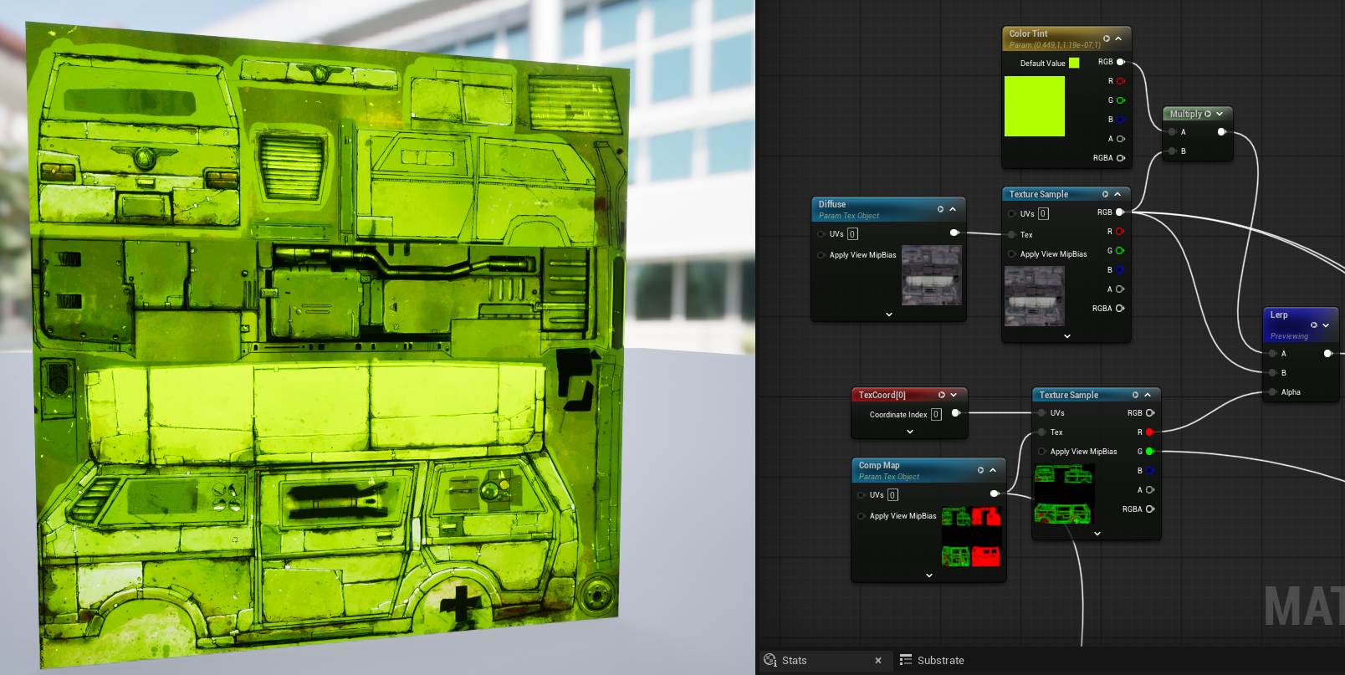The image size is (1345, 675).
Task: Click the Color Tint Default Value swatch
Action: (1074, 63)
